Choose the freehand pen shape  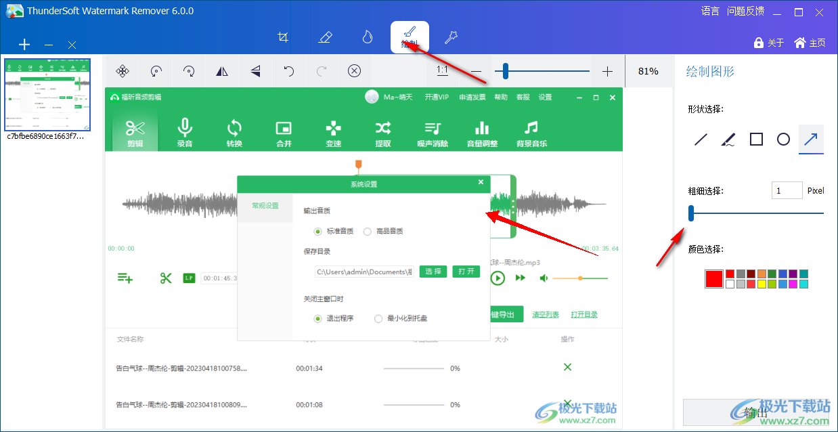pos(728,139)
